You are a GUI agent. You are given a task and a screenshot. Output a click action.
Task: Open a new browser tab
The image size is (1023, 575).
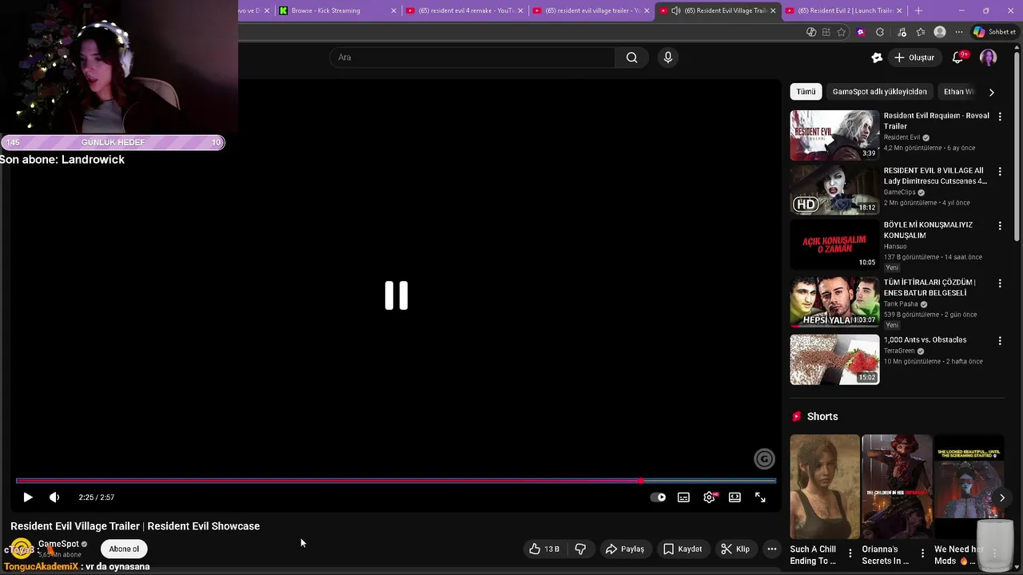918,10
